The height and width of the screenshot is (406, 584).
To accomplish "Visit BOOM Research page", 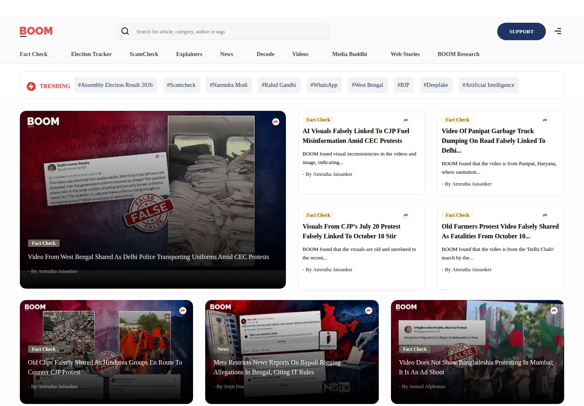I will pyautogui.click(x=458, y=54).
